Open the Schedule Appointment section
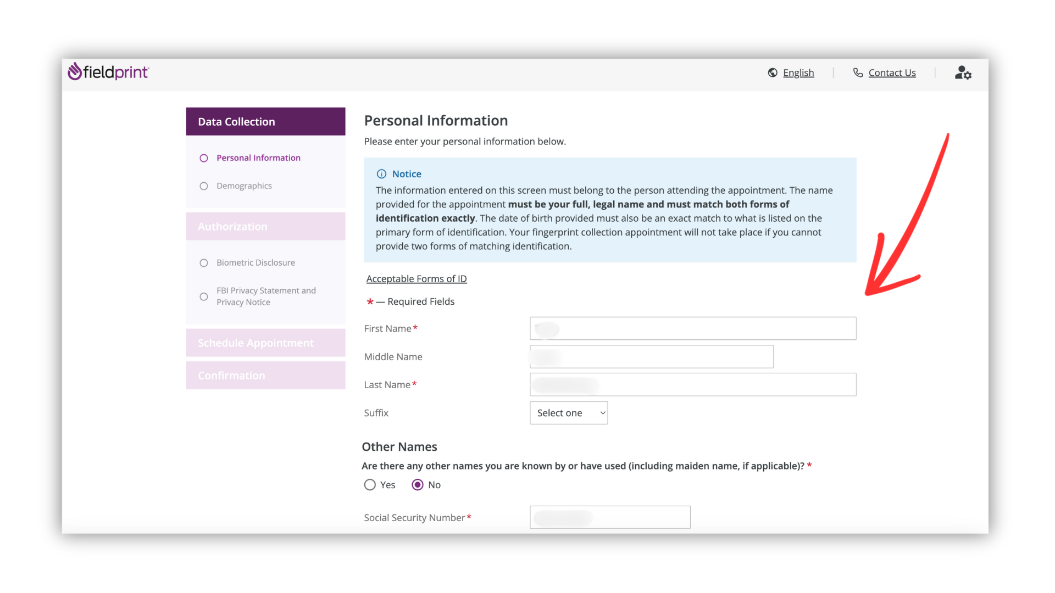The image size is (1055, 593). [265, 343]
